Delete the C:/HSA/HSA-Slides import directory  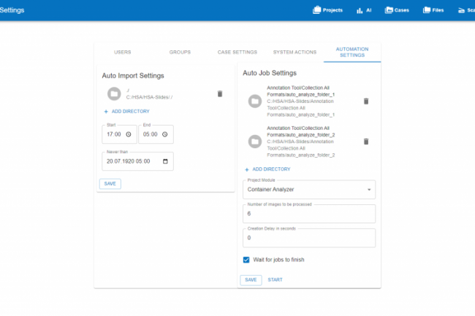pos(220,93)
